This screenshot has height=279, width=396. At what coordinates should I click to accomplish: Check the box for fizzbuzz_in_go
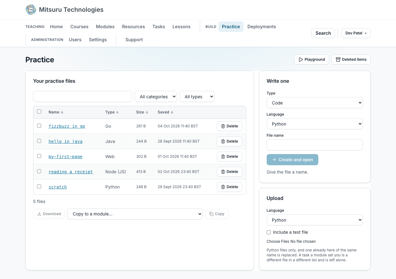39,126
